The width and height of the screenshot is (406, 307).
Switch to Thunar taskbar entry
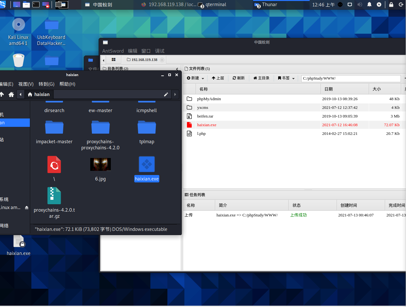tap(266, 4)
